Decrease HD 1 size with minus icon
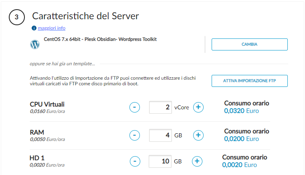305x175 pixels. (135, 161)
